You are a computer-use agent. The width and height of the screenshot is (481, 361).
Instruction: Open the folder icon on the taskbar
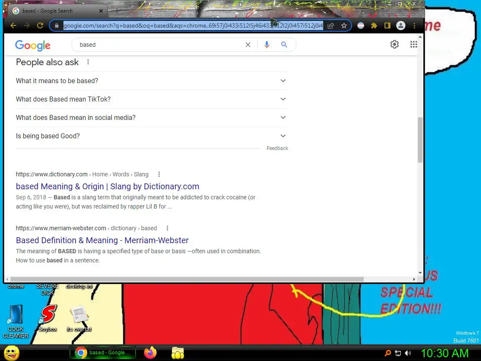(177, 353)
